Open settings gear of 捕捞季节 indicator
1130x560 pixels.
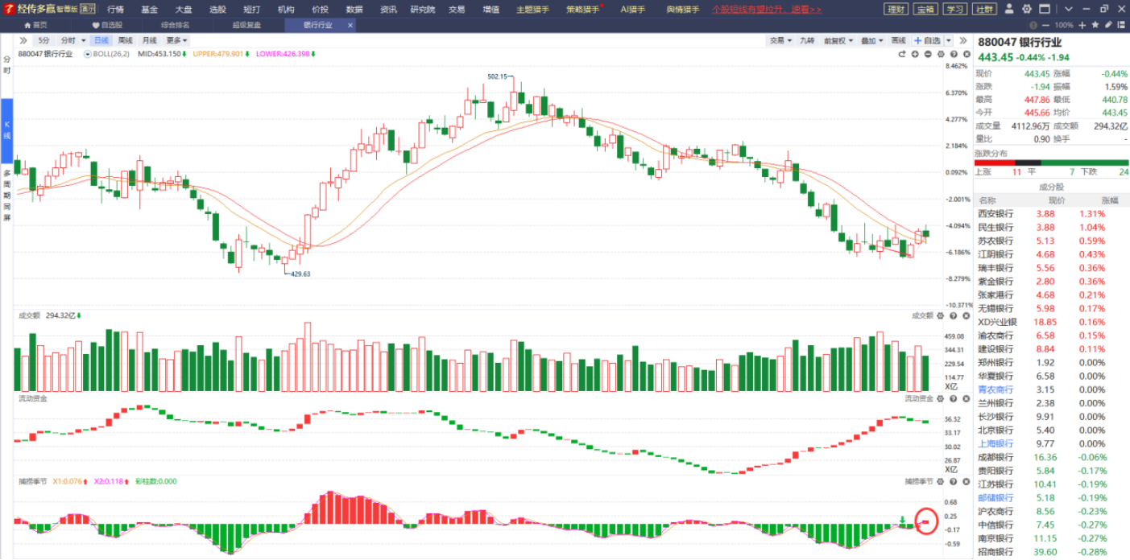(940, 481)
